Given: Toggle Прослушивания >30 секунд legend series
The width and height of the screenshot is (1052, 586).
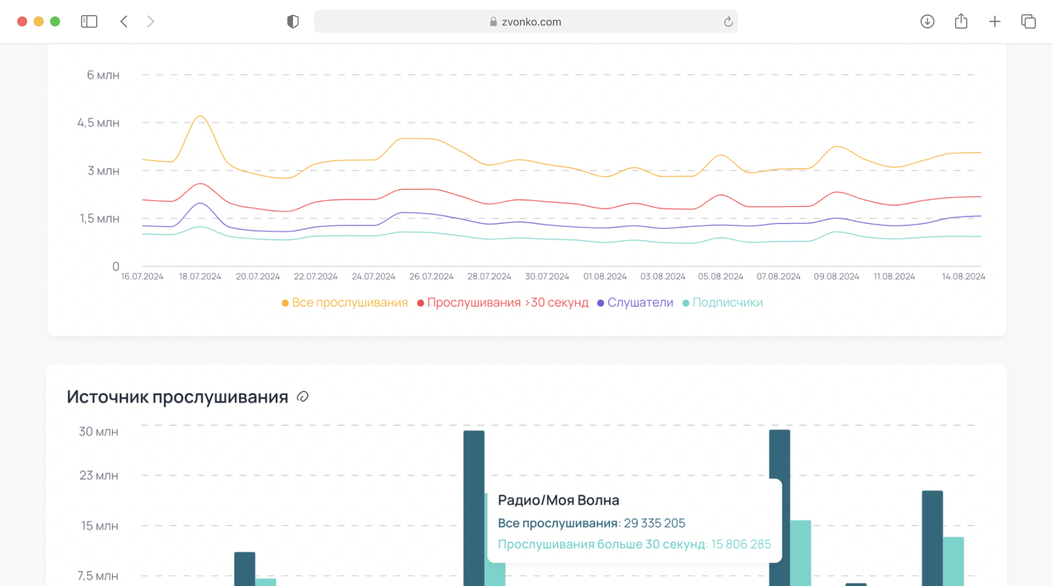Looking at the screenshot, I should point(507,303).
